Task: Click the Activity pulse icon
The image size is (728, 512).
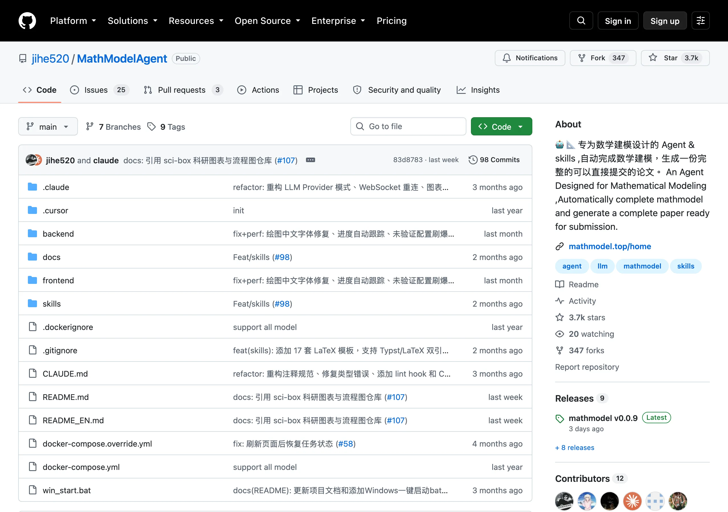Action: click(560, 301)
